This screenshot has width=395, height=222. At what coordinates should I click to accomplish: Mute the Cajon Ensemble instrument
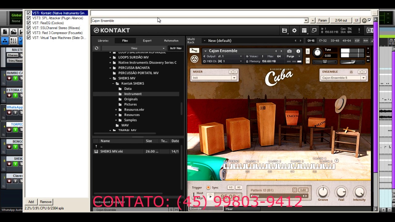307,61
